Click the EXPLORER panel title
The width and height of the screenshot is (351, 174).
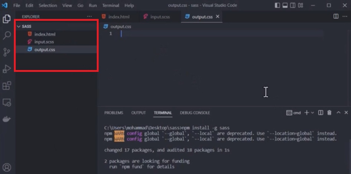[31, 17]
